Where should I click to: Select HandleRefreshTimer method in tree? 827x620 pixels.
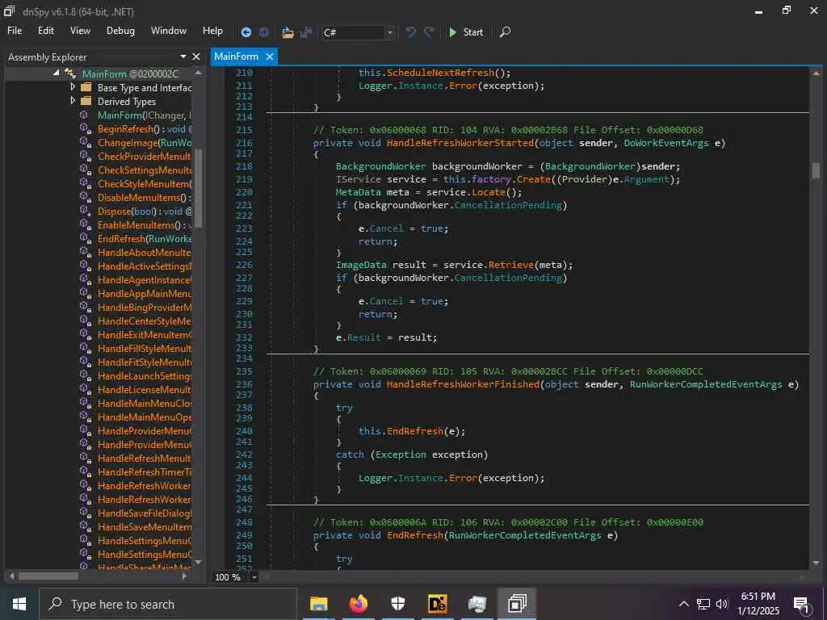145,471
